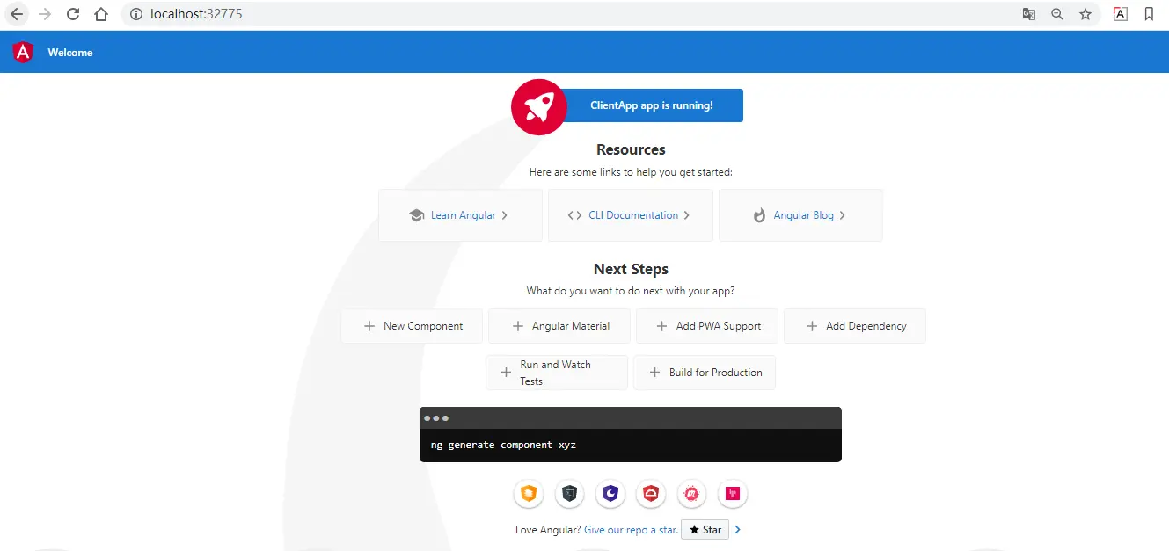Viewport: 1169px width, 551px height.
Task: Click the blue chevron after Star button
Action: 738,530
